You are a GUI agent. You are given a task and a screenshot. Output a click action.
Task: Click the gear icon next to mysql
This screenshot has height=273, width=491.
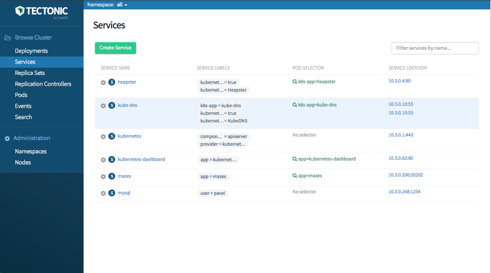103,193
